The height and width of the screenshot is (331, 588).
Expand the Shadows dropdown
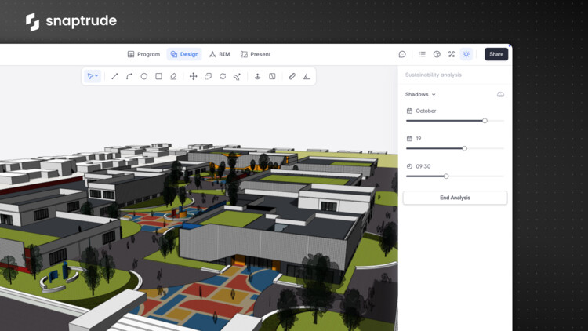click(420, 94)
